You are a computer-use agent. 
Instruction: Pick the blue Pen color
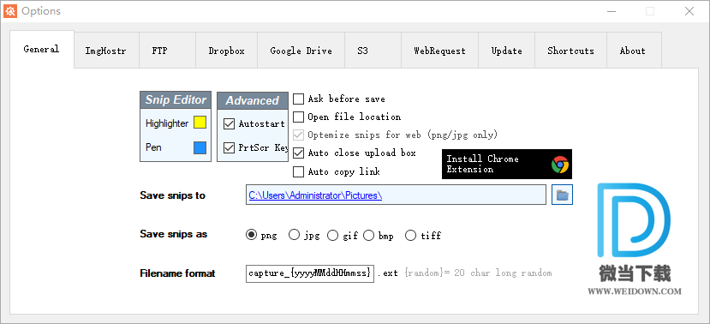[200, 147]
